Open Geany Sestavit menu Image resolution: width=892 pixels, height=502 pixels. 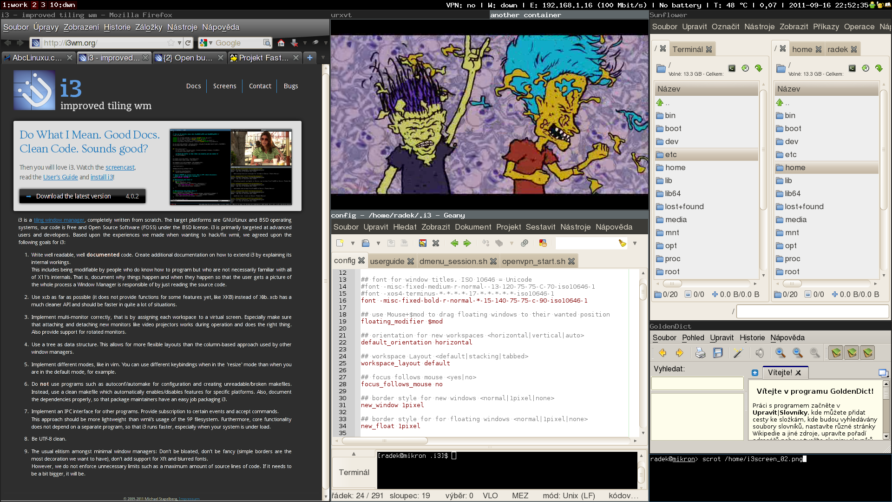coord(540,227)
